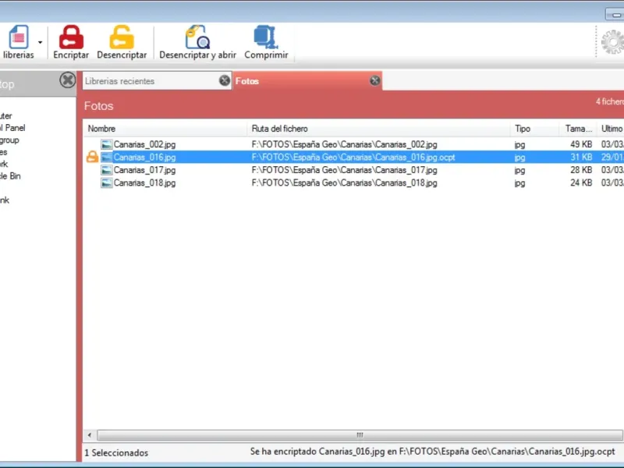Click the horizontal scrollbar thumb

tap(360, 435)
